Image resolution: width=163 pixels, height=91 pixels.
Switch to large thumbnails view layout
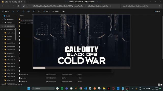coord(161,85)
